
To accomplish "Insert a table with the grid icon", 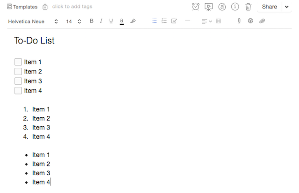I will [219, 21].
